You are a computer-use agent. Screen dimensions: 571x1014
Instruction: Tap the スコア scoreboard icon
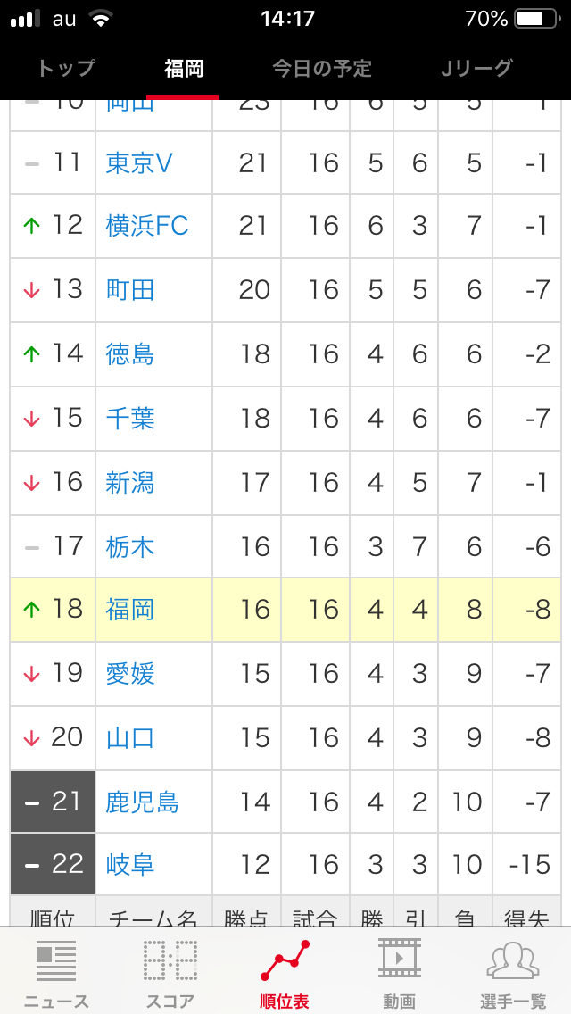(170, 962)
